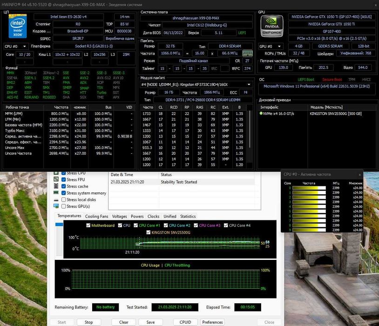Click the Stability Test: Started log row
This screenshot has width=379, height=326.
182,182
